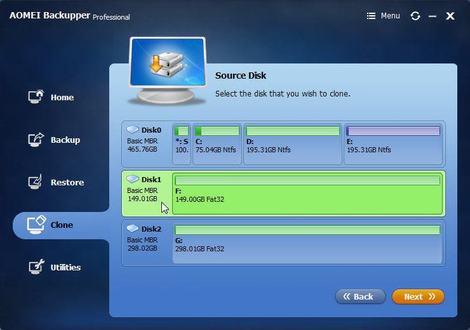Screen dimensions: 470x330
Task: Click the C: partition usage bar
Action: [217, 131]
